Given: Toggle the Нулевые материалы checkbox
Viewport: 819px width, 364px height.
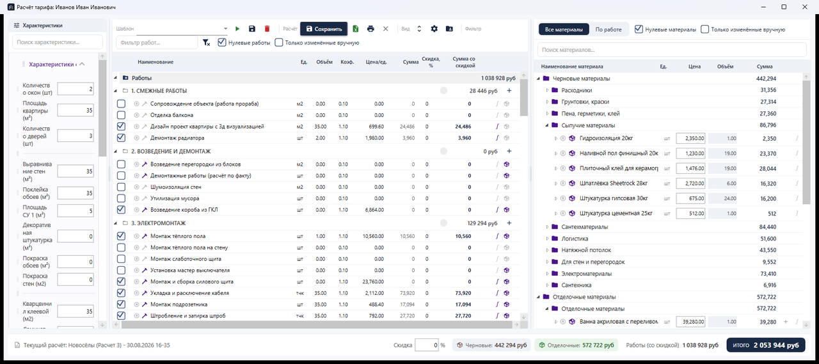Looking at the screenshot, I should pos(639,29).
